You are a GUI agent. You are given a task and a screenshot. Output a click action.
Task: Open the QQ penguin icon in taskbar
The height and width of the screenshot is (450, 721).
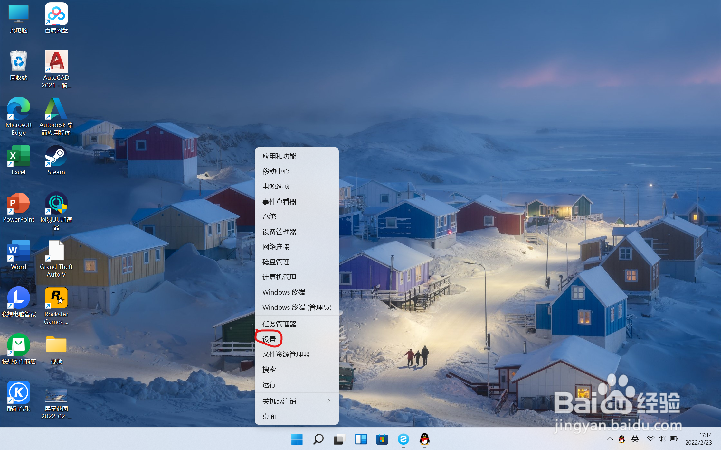[424, 439]
